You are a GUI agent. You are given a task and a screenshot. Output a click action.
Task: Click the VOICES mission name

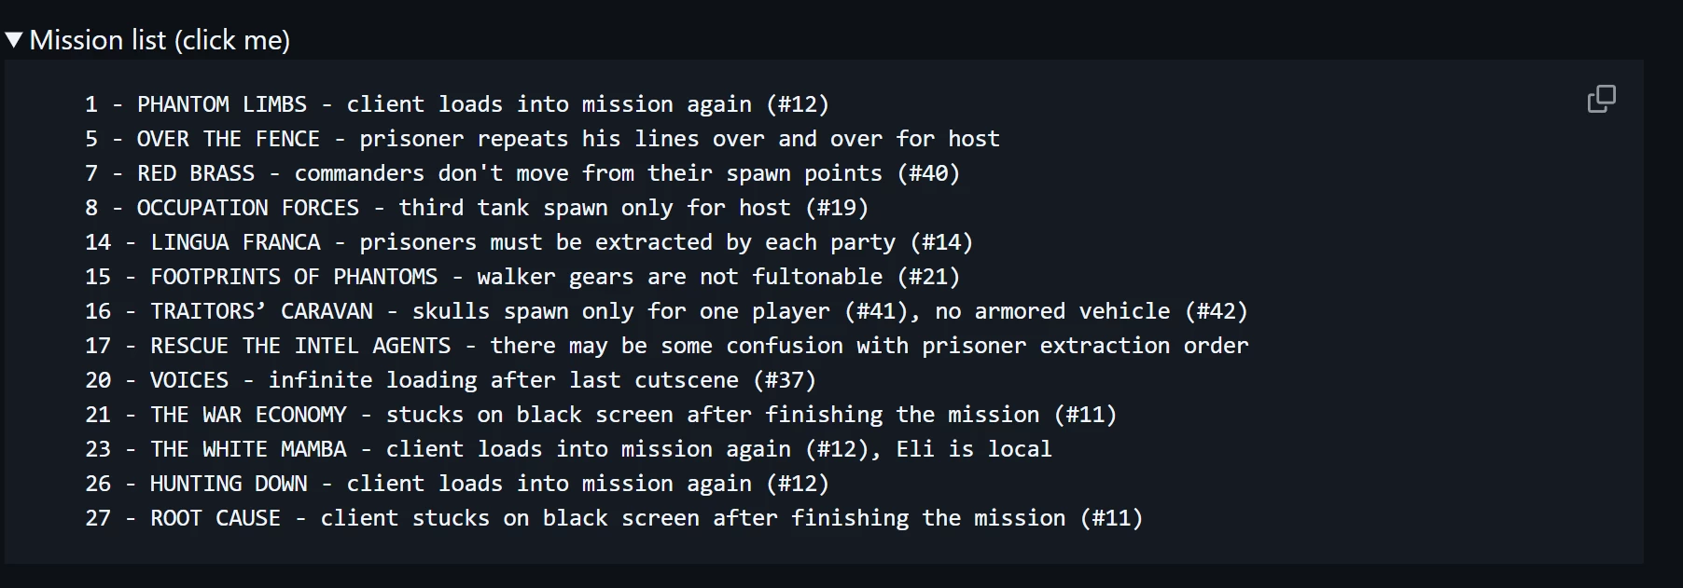(188, 380)
